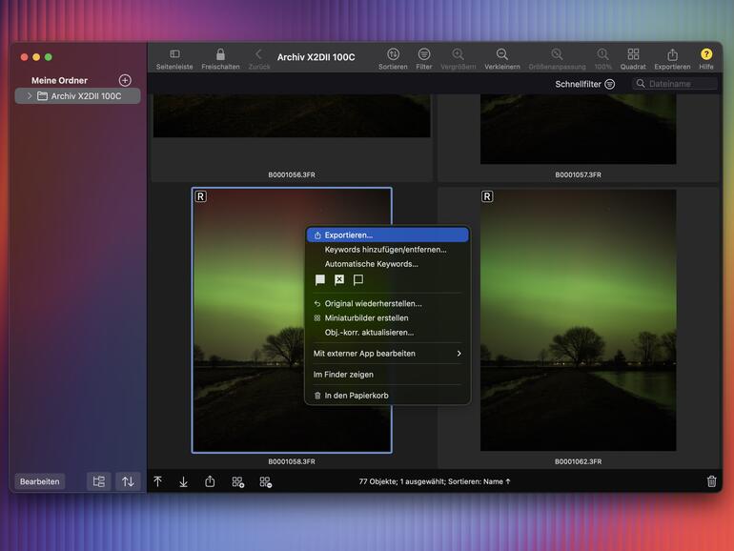
Task: Click the trash icon in the bottom bar
Action: tap(711, 481)
